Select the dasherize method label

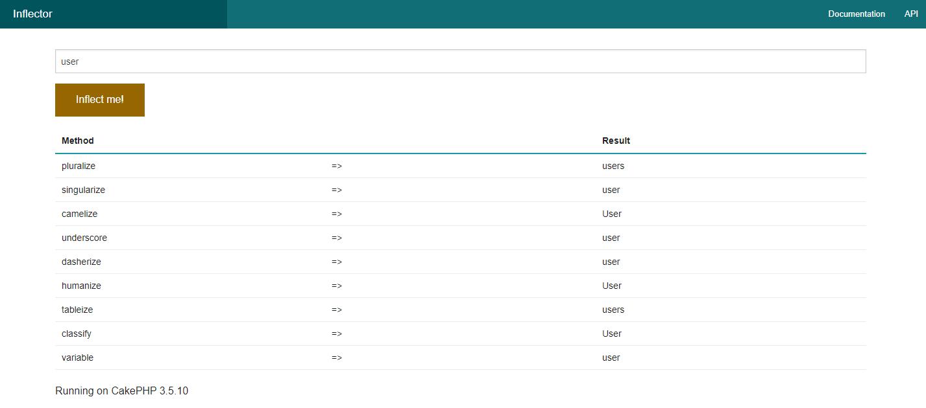tap(81, 262)
